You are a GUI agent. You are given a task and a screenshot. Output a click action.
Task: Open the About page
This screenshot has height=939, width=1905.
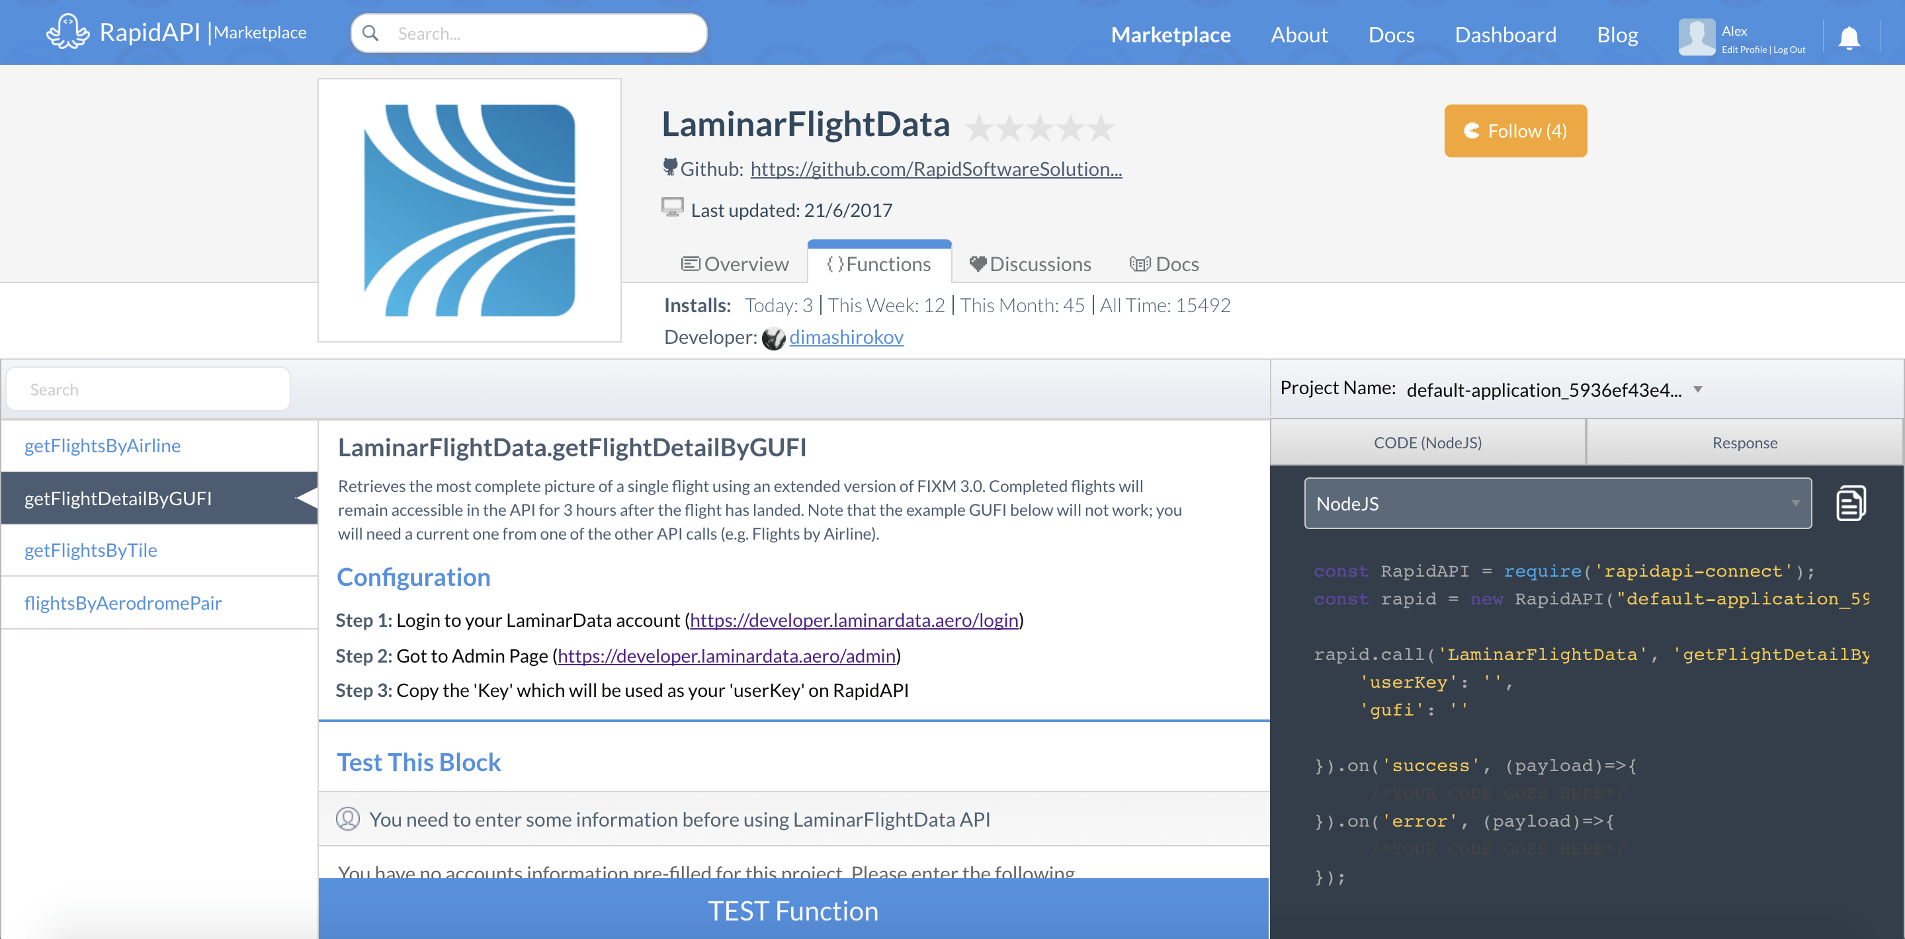(1299, 35)
